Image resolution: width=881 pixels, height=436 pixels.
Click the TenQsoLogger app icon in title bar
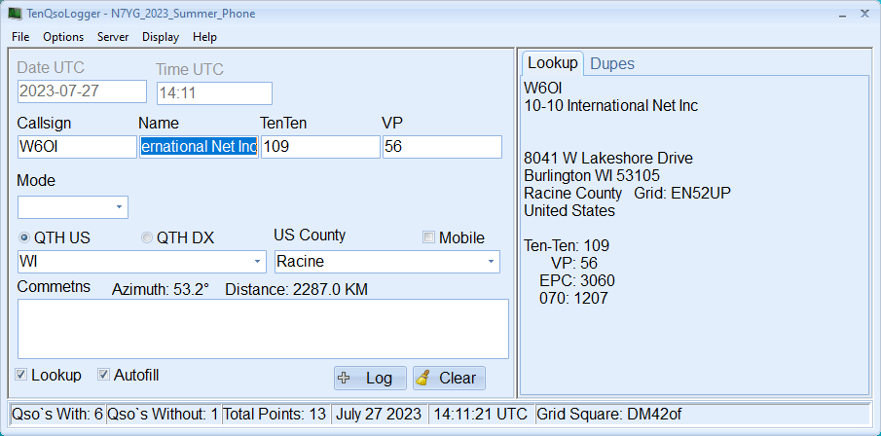pyautogui.click(x=16, y=14)
